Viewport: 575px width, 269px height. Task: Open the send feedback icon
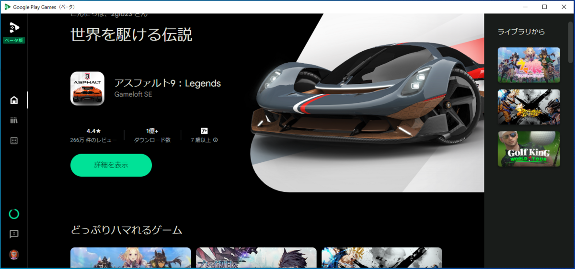click(x=14, y=234)
